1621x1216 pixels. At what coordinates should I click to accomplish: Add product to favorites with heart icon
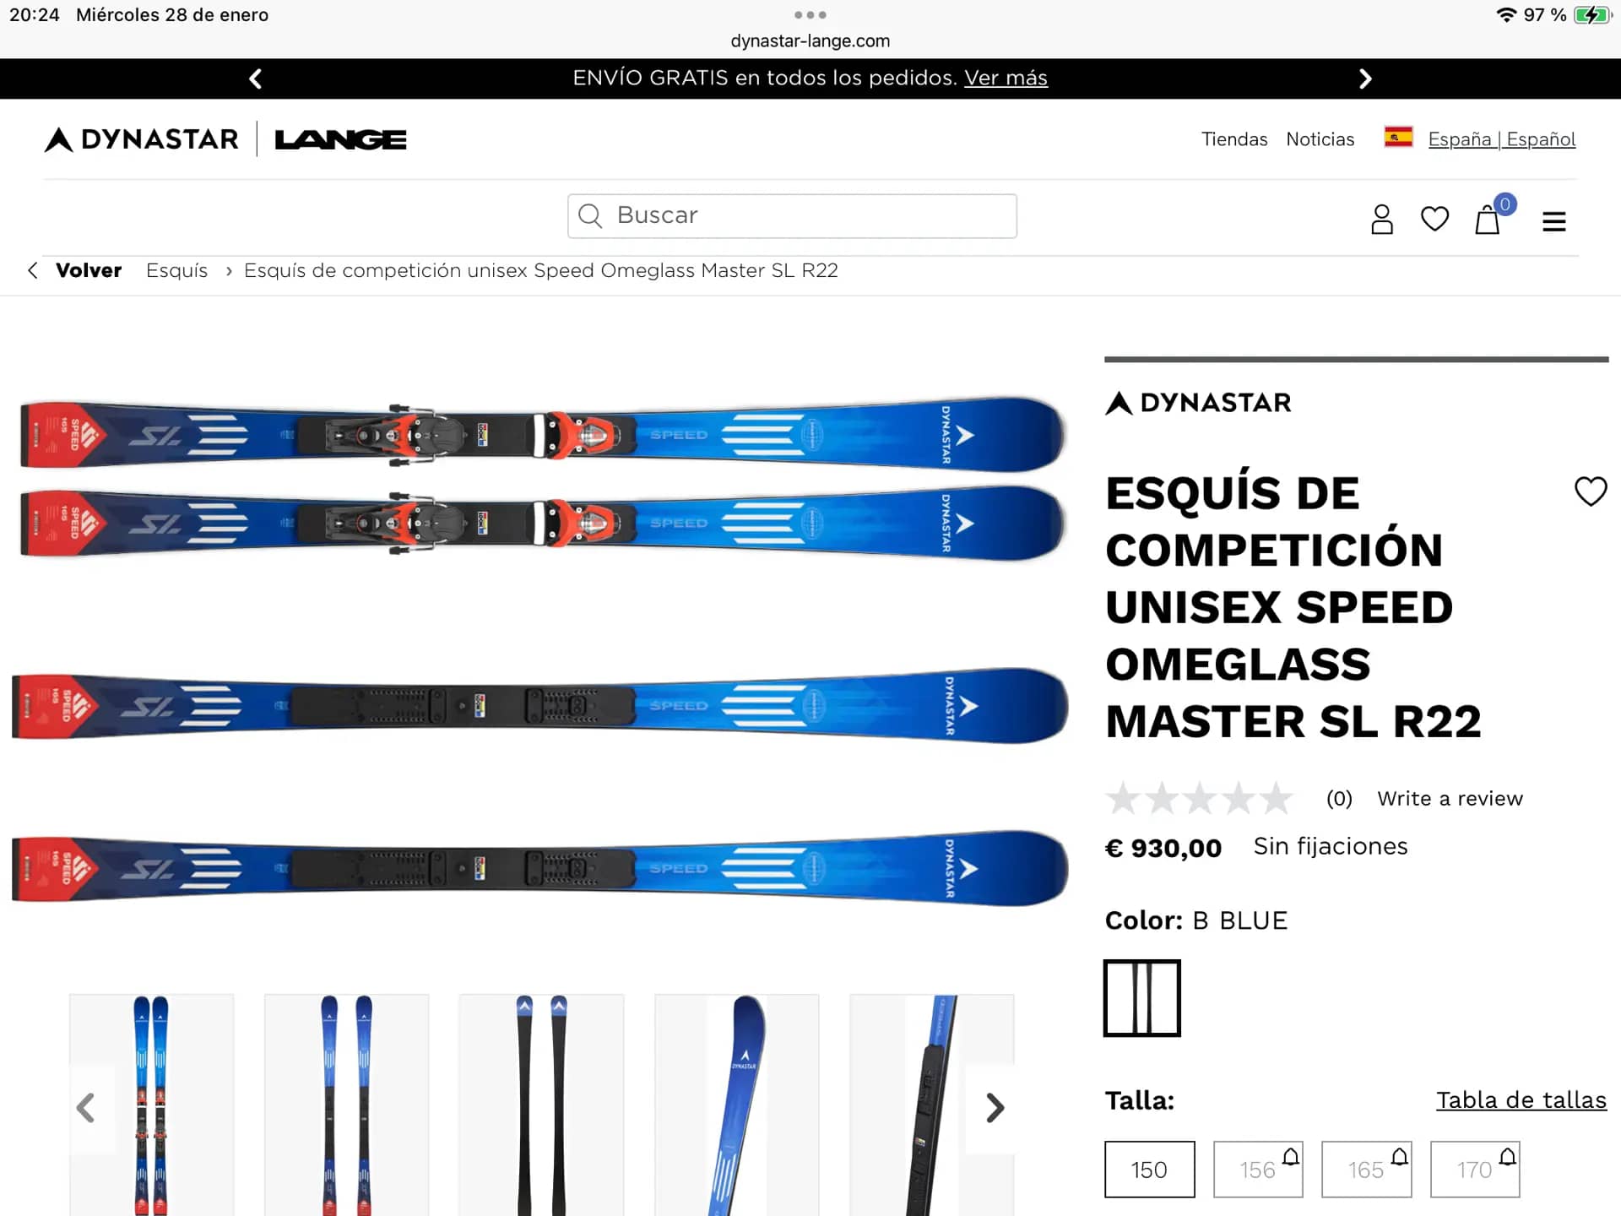coord(1591,491)
